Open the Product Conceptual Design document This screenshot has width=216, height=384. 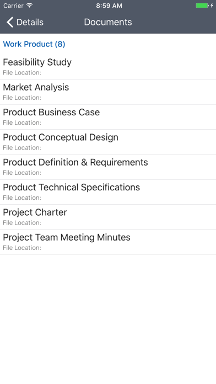(108, 142)
